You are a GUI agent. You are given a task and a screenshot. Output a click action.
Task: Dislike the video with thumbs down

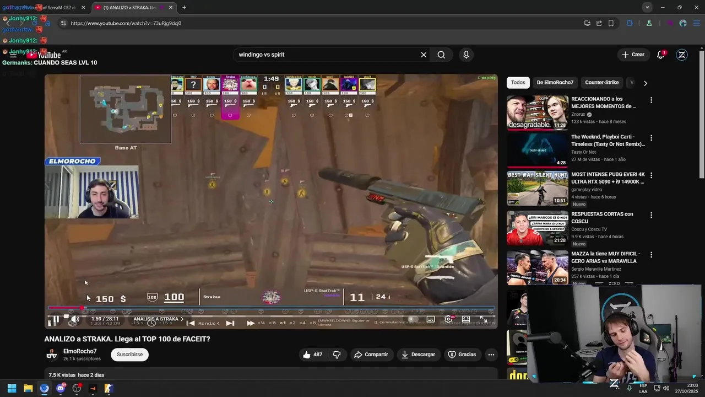(337, 355)
